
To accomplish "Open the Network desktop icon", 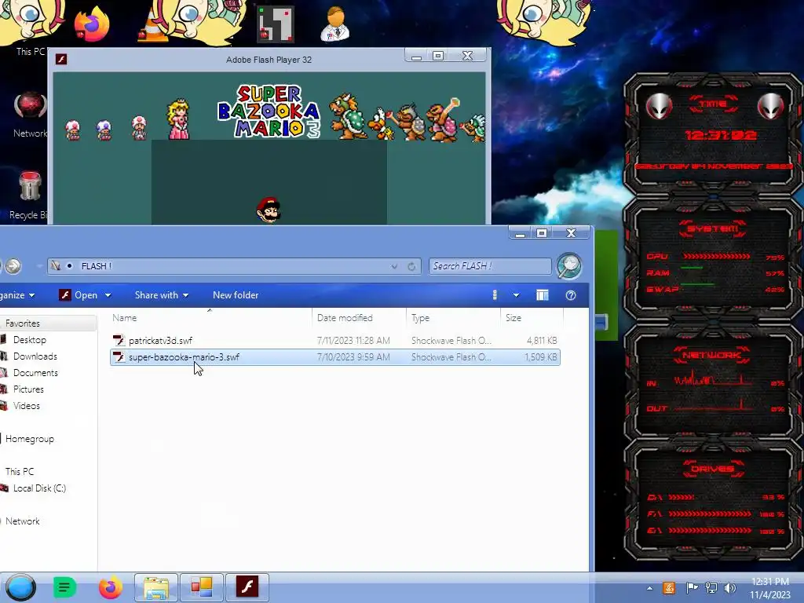I will point(31,106).
